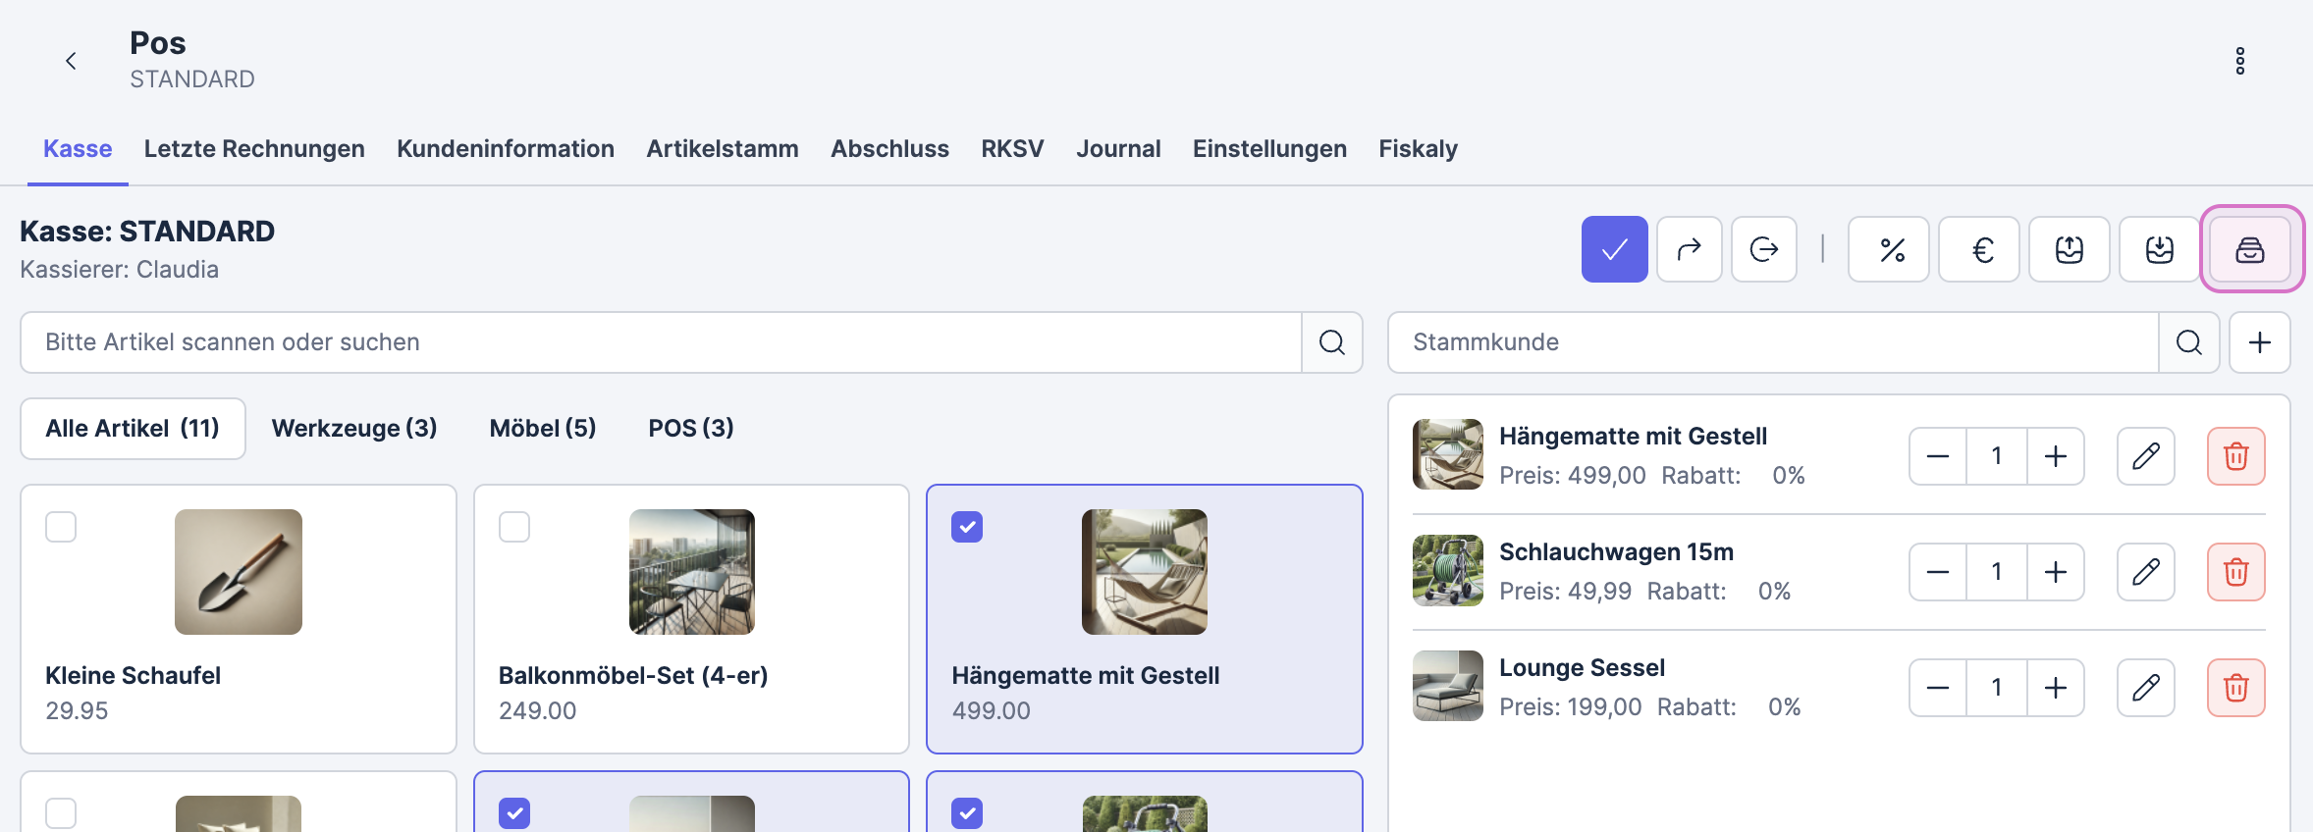Open the three-dot options menu
The width and height of the screenshot is (2313, 832).
point(2239,61)
